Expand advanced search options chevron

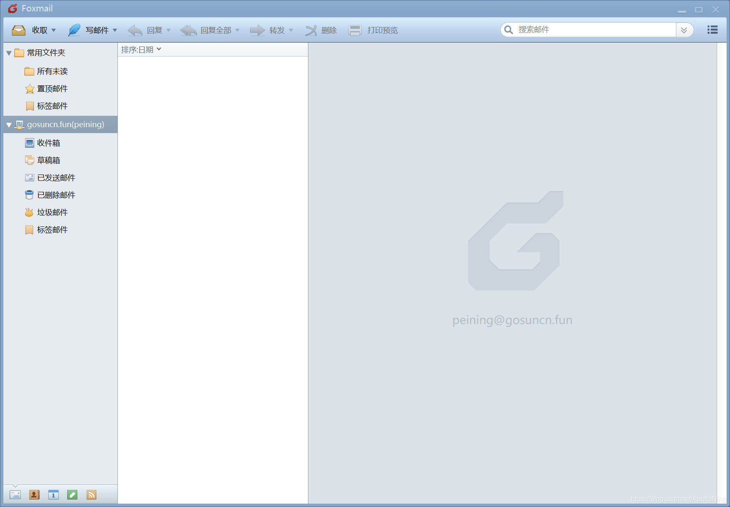coord(684,30)
